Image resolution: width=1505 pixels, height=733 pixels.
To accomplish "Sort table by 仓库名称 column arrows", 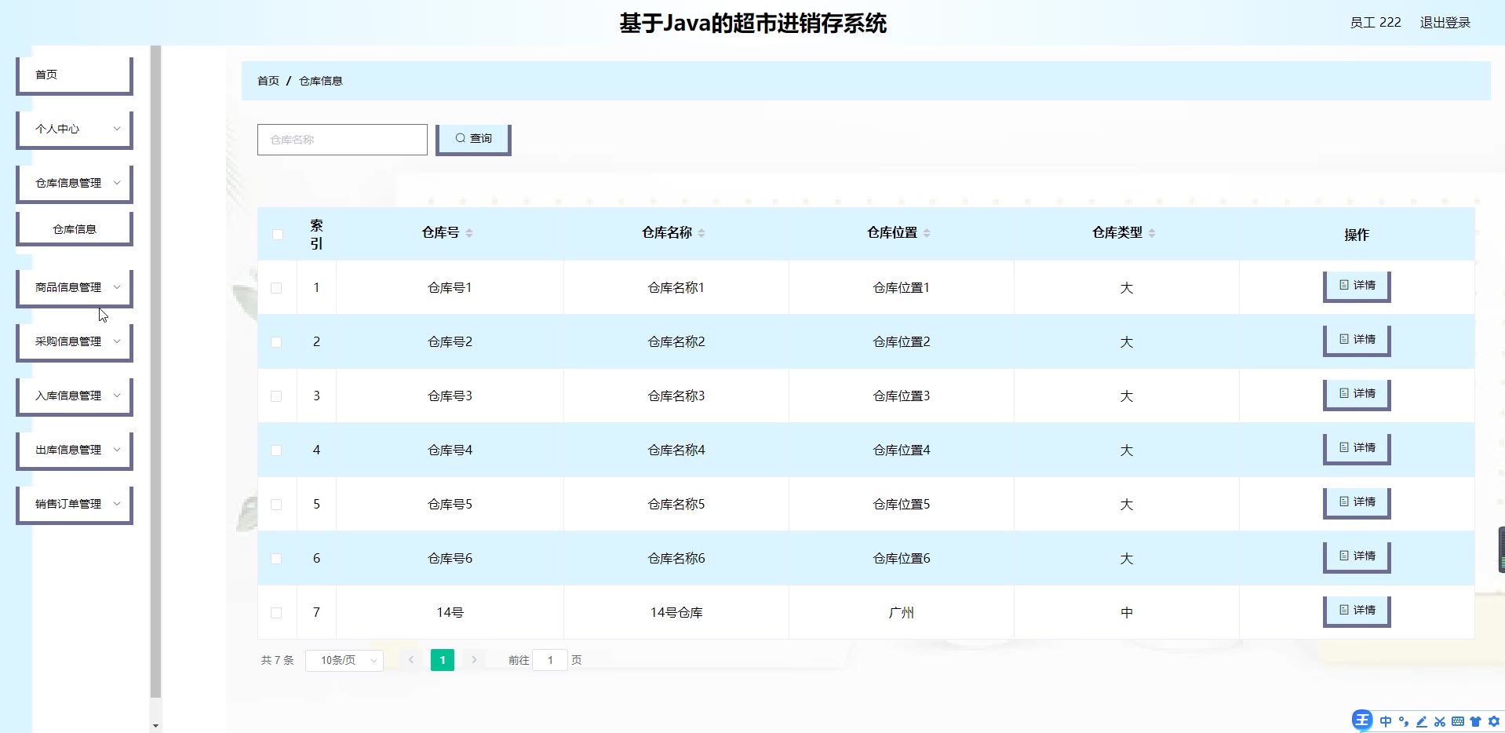I will coord(701,233).
